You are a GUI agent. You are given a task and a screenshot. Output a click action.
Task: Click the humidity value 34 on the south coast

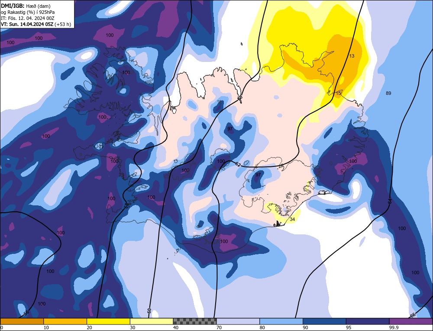[x=292, y=219]
